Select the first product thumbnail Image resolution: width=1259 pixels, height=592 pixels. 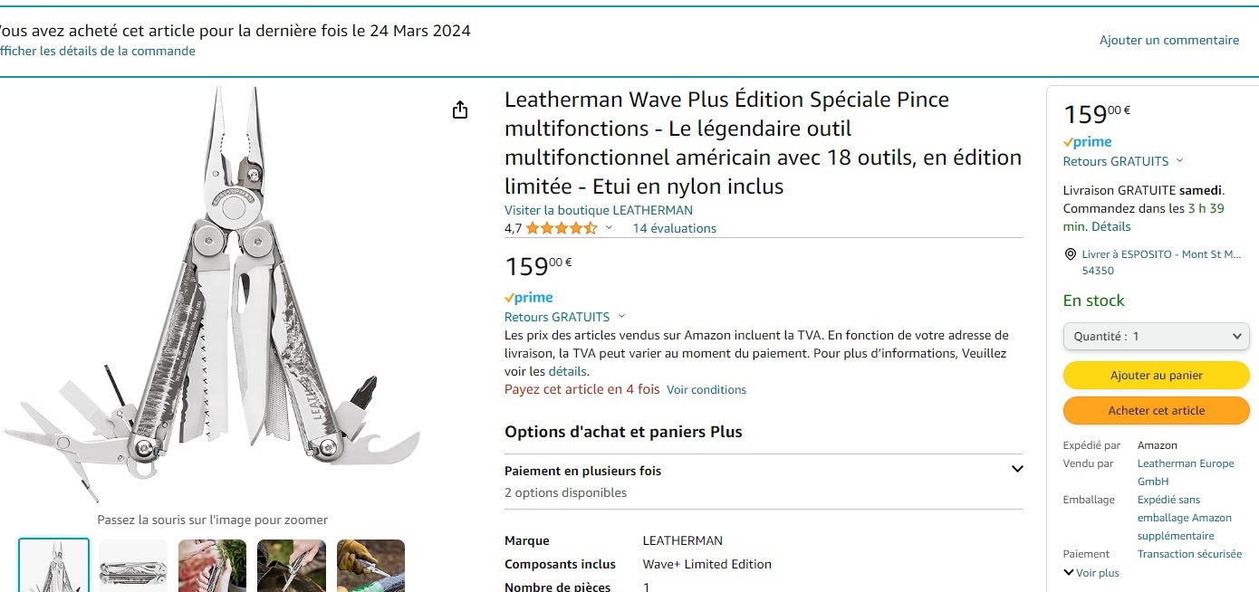[54, 565]
